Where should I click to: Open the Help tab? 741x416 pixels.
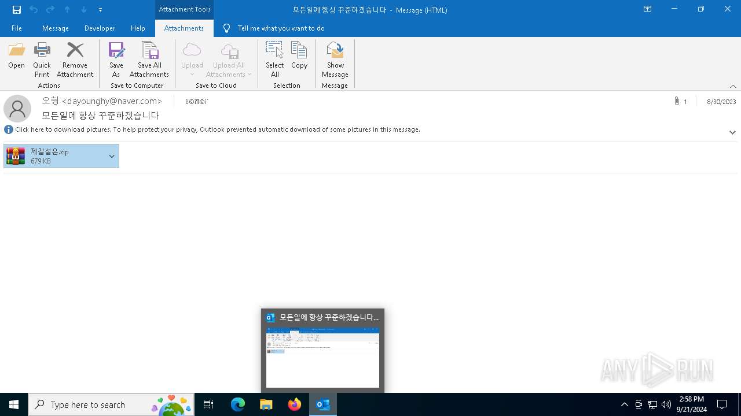pos(138,28)
